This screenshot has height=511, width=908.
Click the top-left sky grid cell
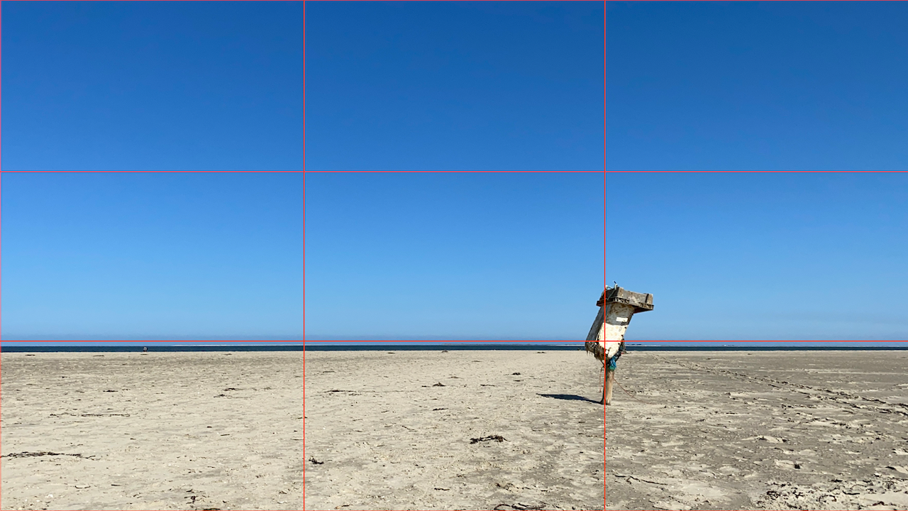152,86
